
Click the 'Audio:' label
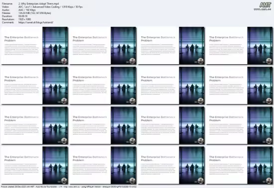[x=5, y=10]
